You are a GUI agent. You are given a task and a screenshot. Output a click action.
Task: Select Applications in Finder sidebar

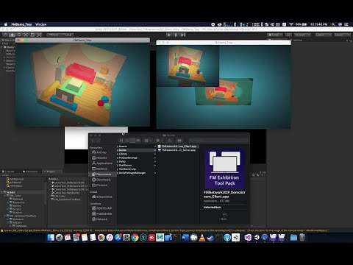tap(102, 163)
